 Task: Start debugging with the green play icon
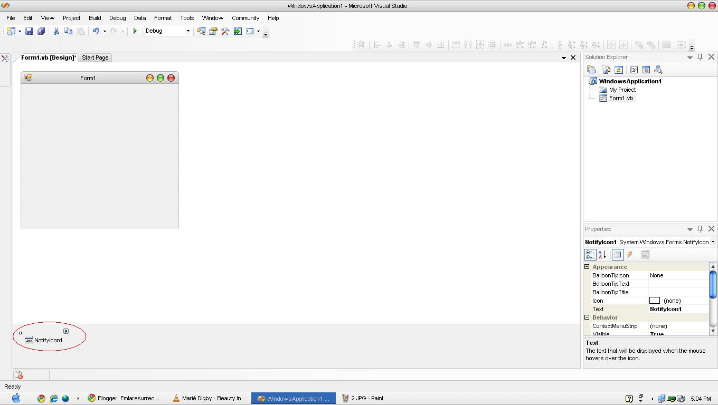(135, 31)
